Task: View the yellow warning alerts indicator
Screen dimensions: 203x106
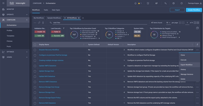Action: pyautogui.click(x=140, y=3)
